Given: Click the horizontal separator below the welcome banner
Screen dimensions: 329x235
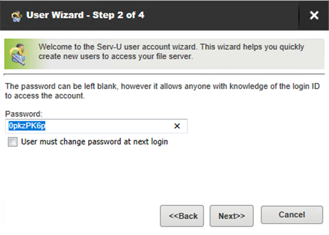Looking at the screenshot, I should (164, 72).
